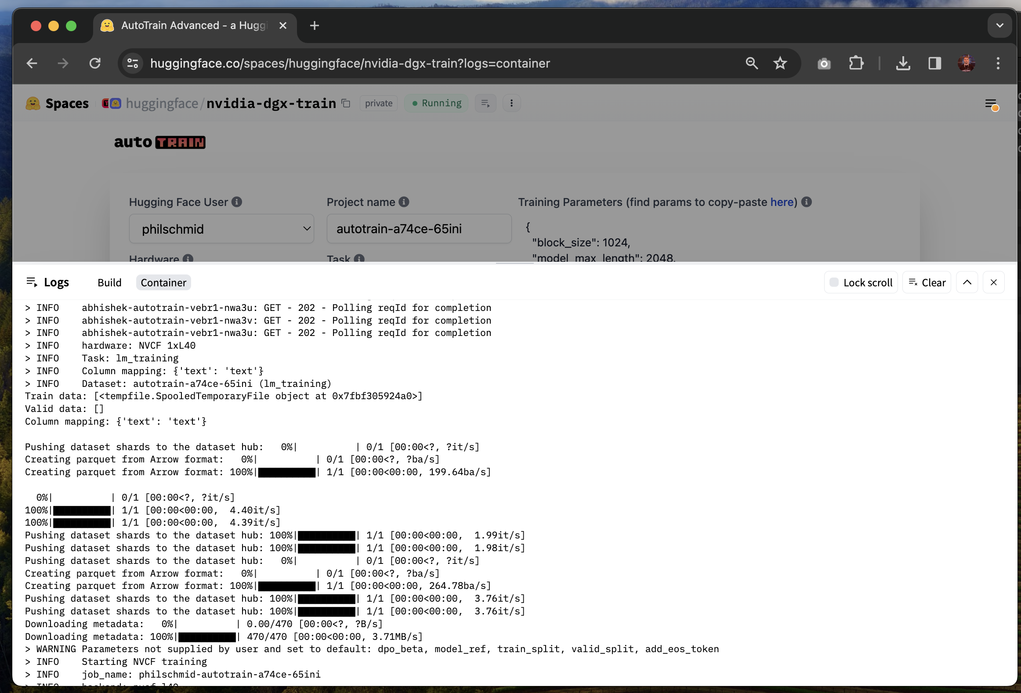This screenshot has height=693, width=1021.
Task: Open the browser extensions puzzle icon
Action: (x=856, y=63)
